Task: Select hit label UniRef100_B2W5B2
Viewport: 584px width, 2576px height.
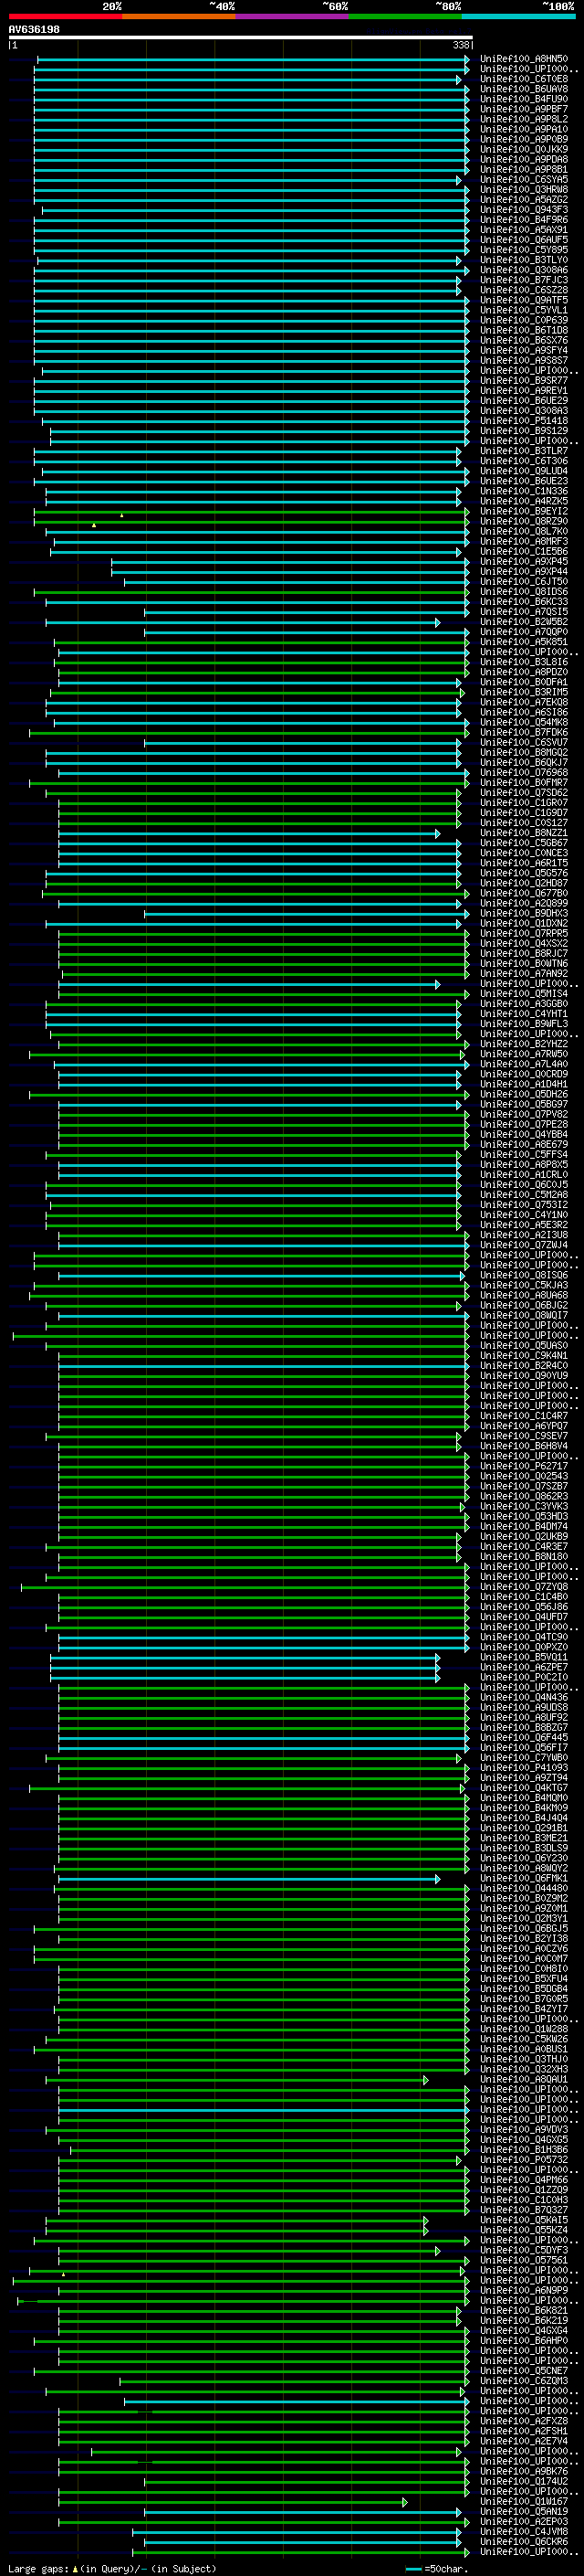Action: point(524,622)
